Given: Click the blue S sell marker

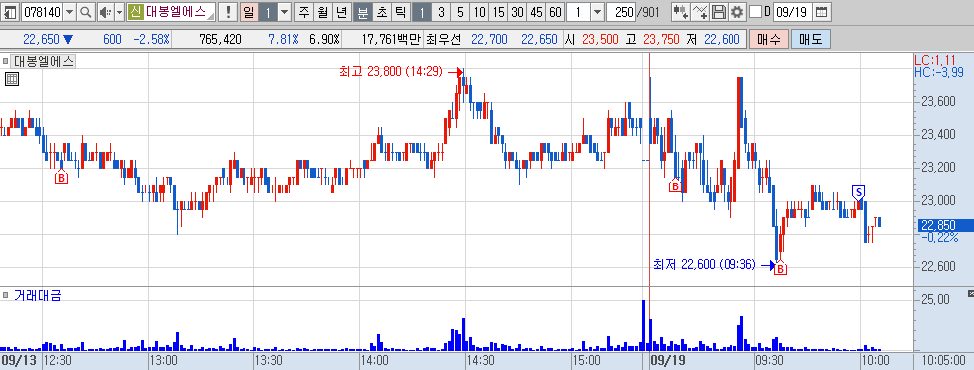Looking at the screenshot, I should [x=859, y=192].
